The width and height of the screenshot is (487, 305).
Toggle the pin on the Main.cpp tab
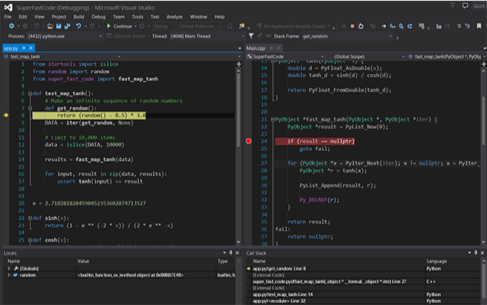pyautogui.click(x=271, y=48)
